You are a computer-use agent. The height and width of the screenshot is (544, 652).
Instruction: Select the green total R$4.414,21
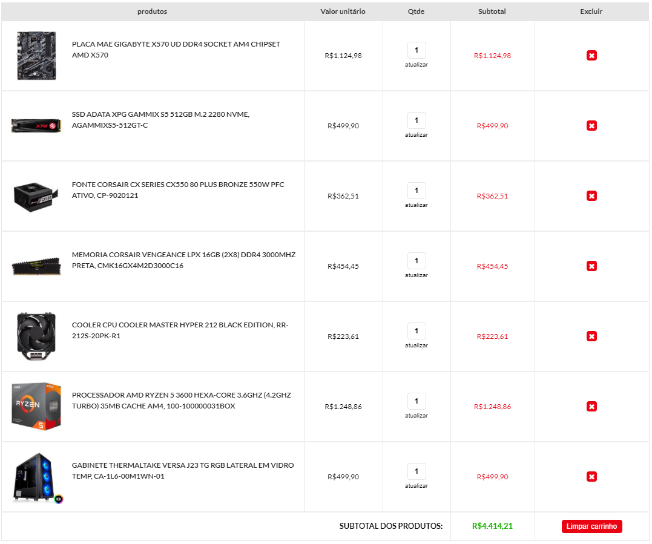[492, 526]
